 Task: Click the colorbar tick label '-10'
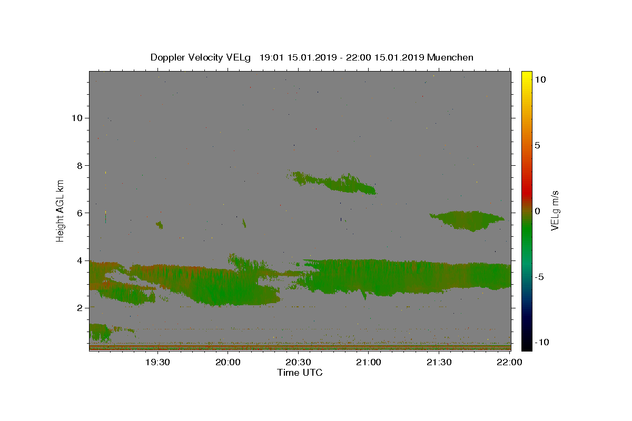pos(541,342)
